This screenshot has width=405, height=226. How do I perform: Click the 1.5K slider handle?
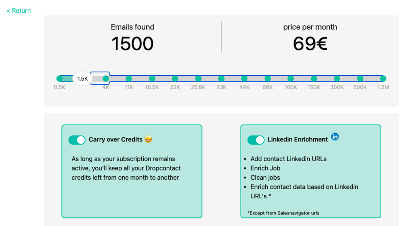pos(83,79)
